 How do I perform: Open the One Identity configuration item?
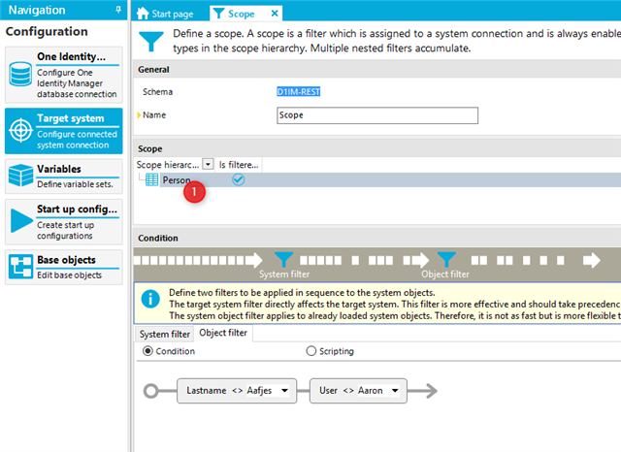click(x=64, y=75)
